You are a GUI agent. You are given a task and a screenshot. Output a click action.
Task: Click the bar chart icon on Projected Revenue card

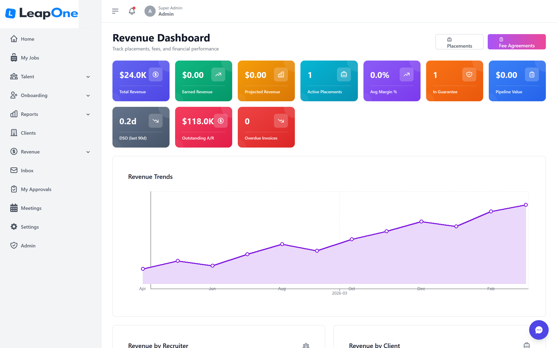pyautogui.click(x=281, y=74)
